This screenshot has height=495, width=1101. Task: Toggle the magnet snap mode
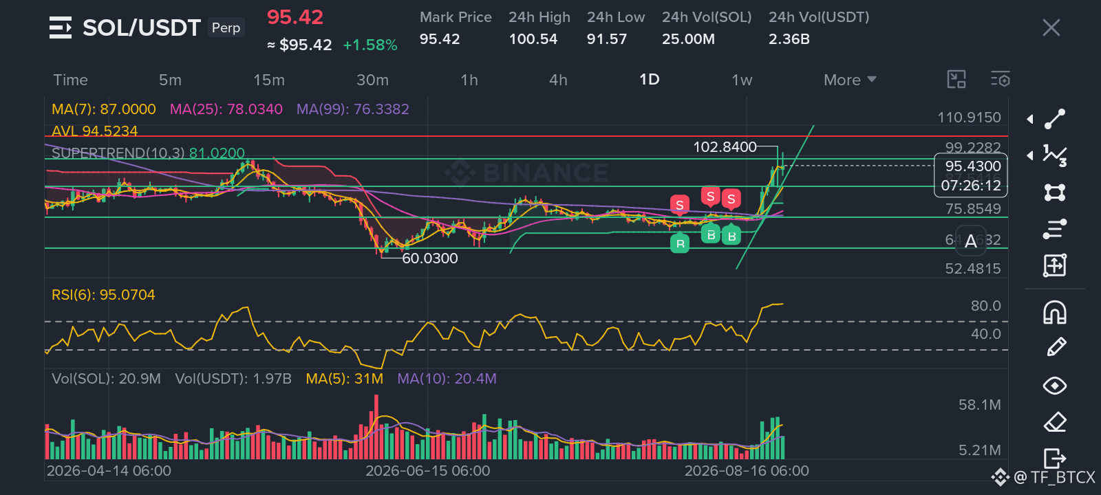[1055, 312]
